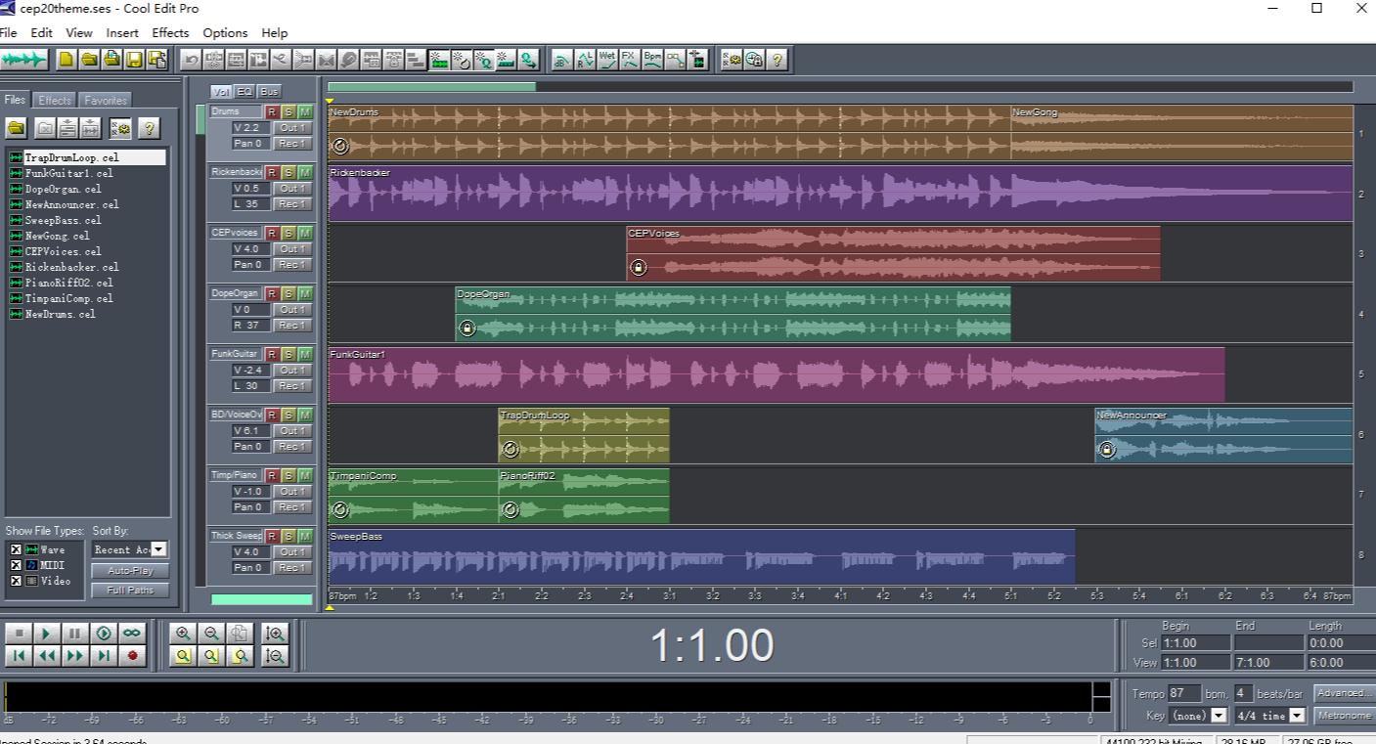
Task: Click the Open File folder in Files panel
Action: (x=16, y=128)
